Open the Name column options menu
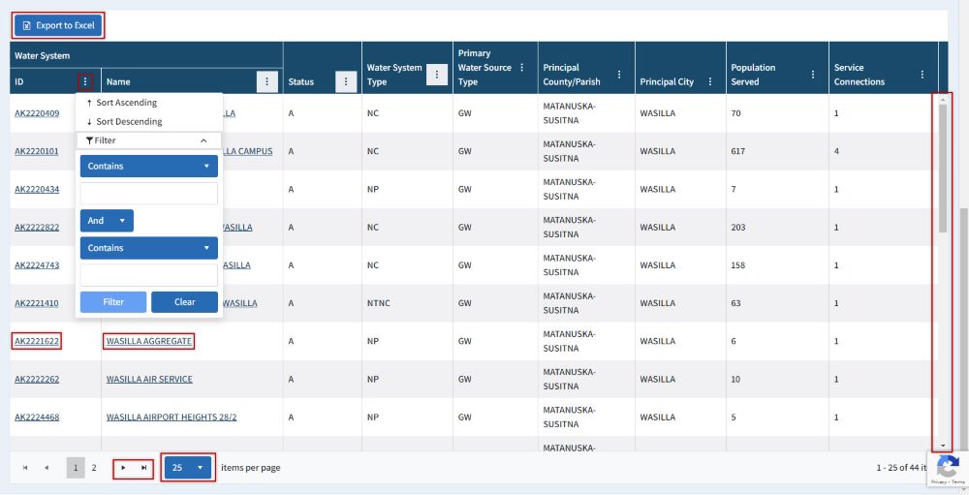 pyautogui.click(x=267, y=82)
